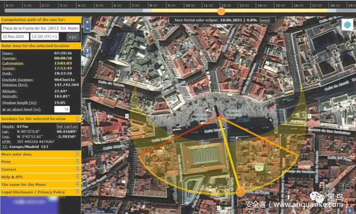
Task: Click the Altitude: label
Action: point(10,91)
